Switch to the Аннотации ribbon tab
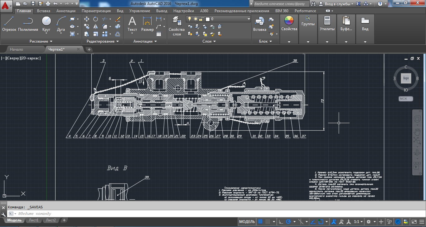 [66, 11]
